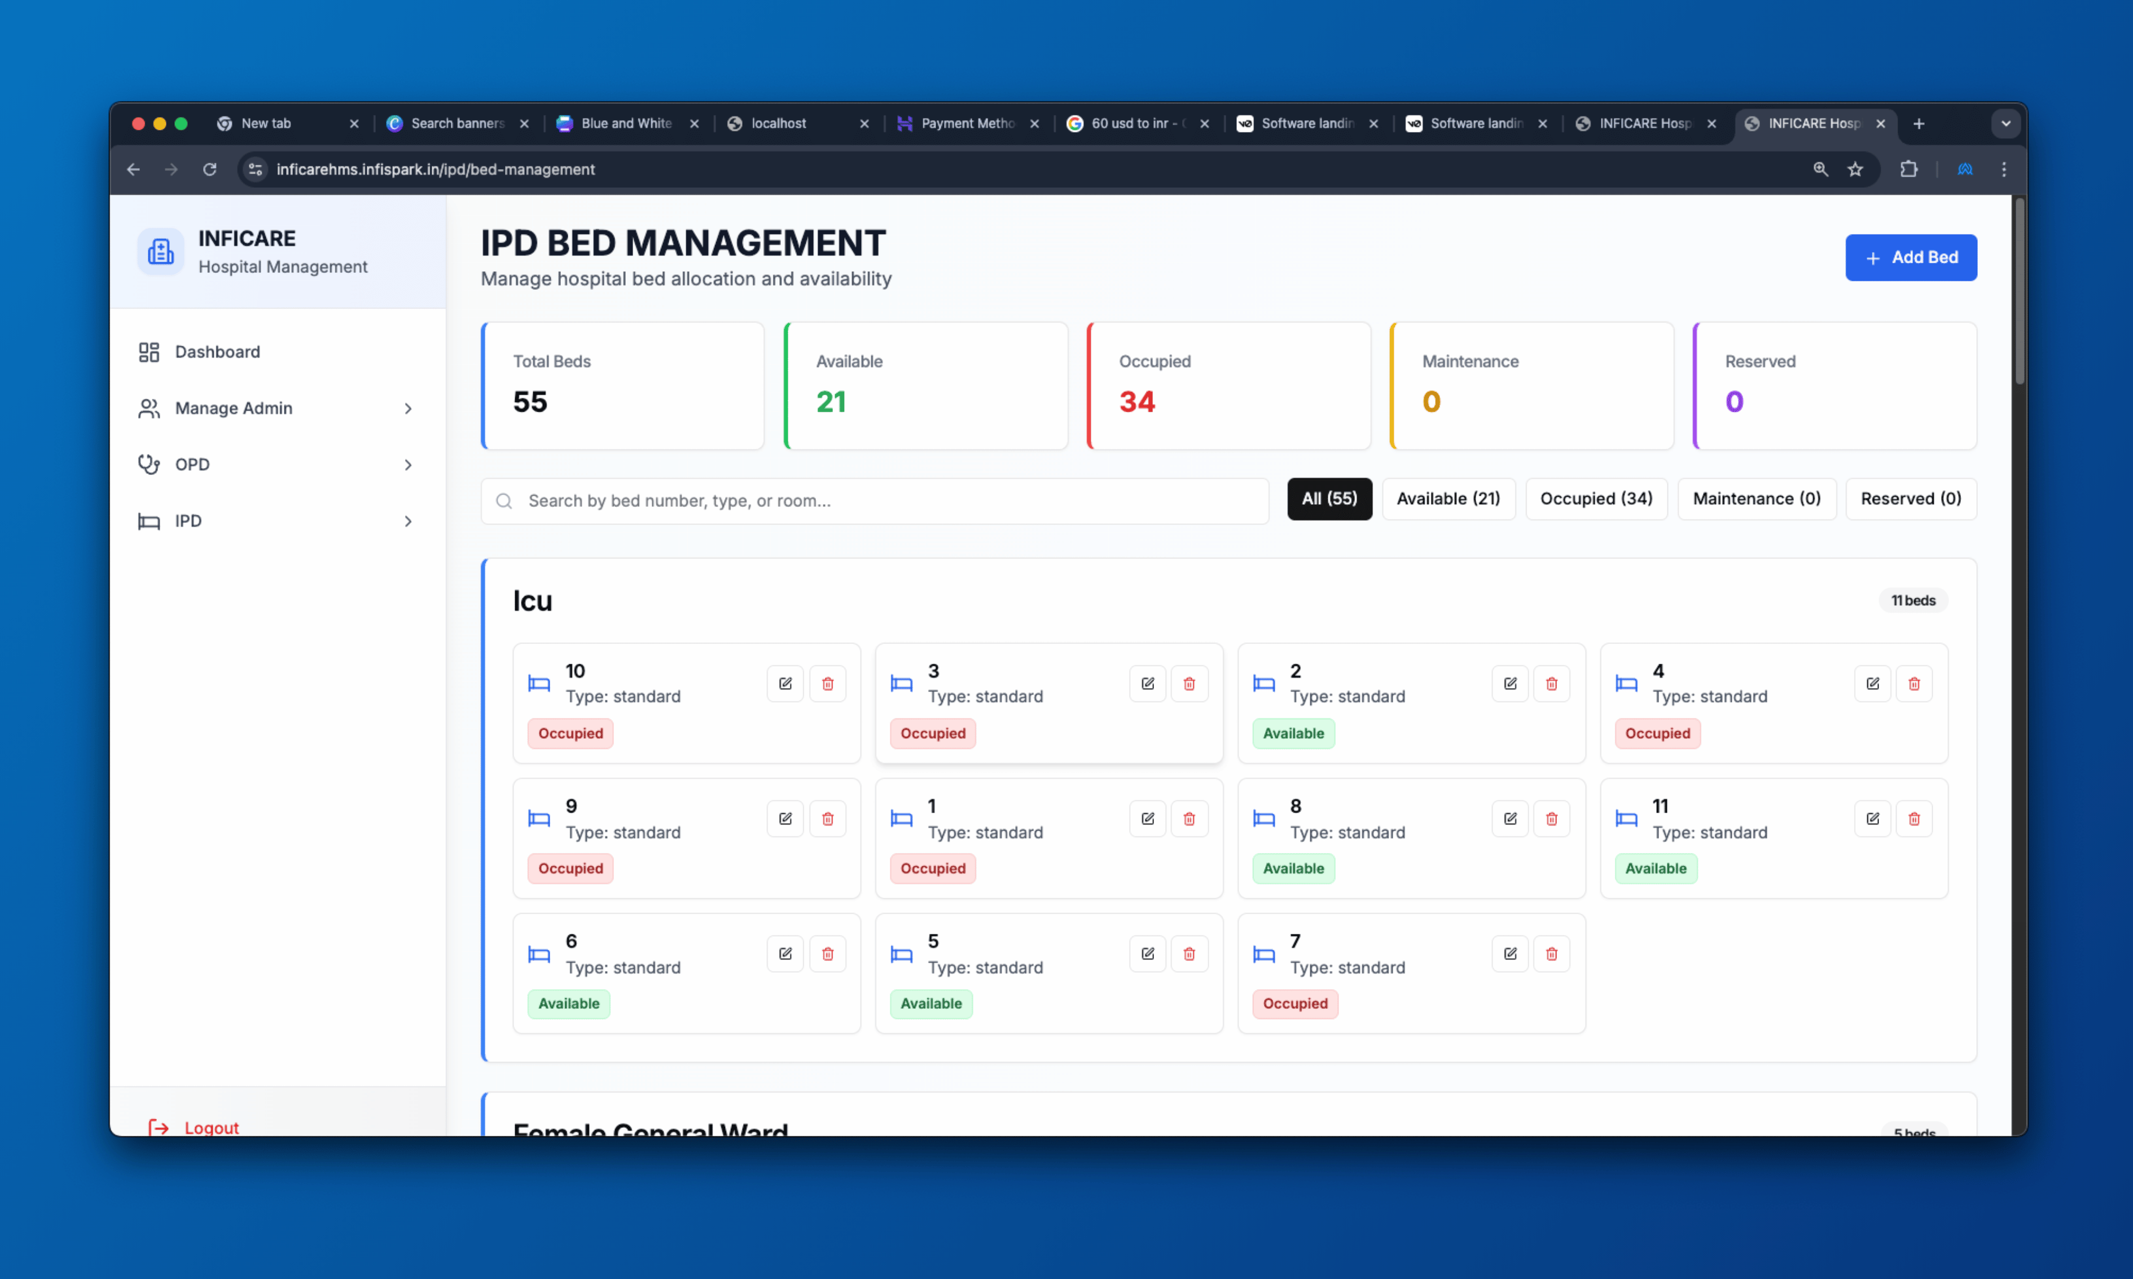Switch to the localhost browser tab
2133x1279 pixels.
pos(779,124)
